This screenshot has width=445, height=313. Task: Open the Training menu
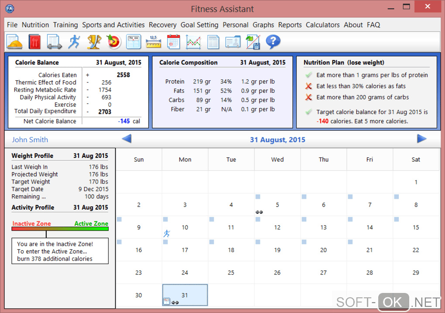(65, 25)
